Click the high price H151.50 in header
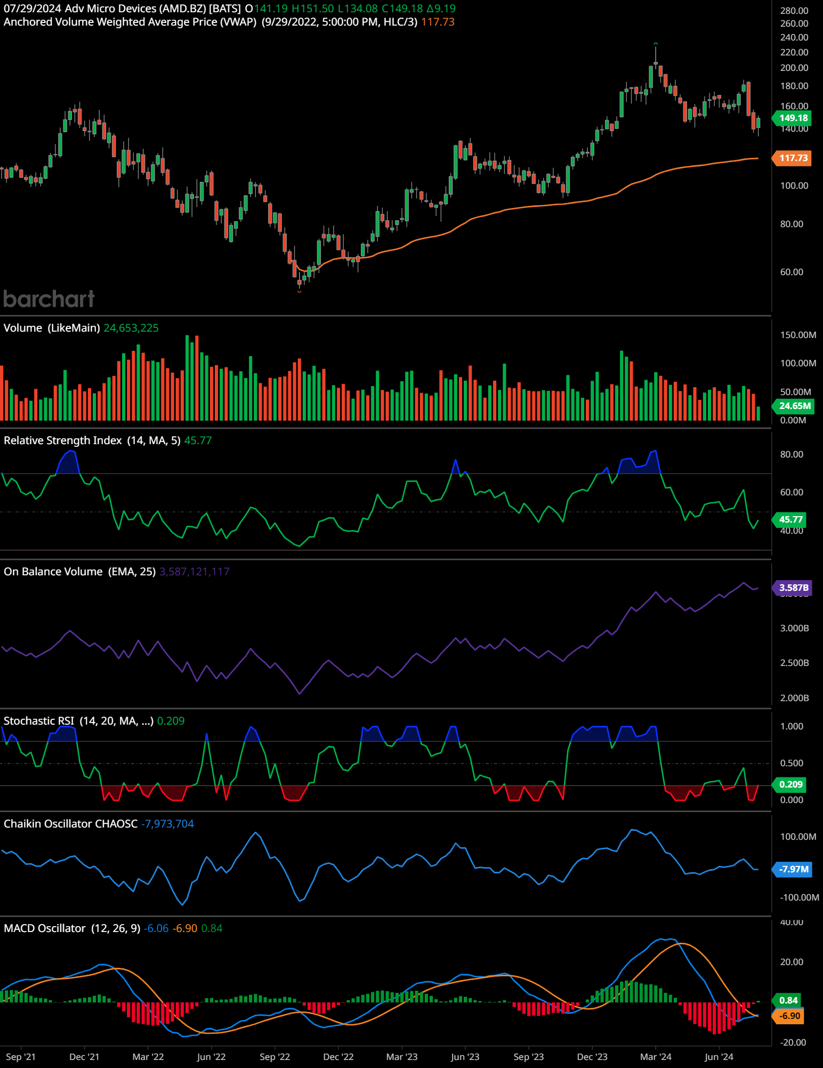 pos(312,9)
